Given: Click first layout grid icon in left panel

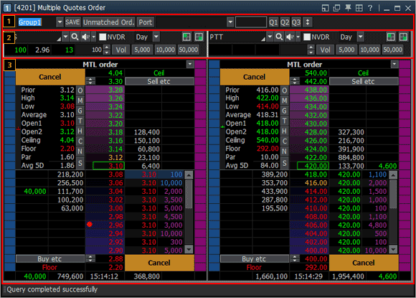Looking at the screenshot, I should (x=186, y=37).
